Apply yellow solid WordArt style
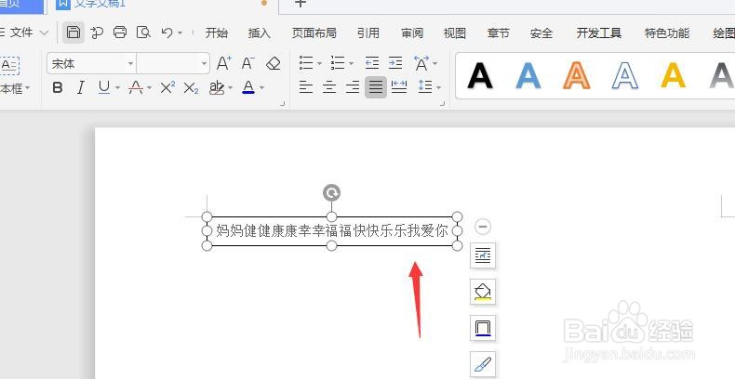 pos(673,76)
